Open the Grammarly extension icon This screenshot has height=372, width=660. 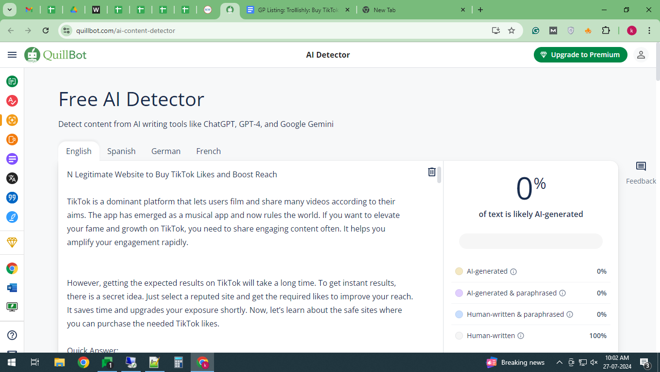click(x=536, y=31)
